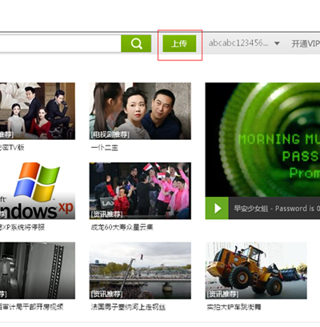
Task: Click the XP系统将停服 title link
Action: point(22,227)
